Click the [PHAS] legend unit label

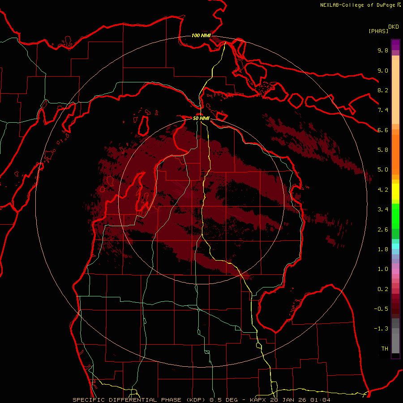[x=378, y=31]
